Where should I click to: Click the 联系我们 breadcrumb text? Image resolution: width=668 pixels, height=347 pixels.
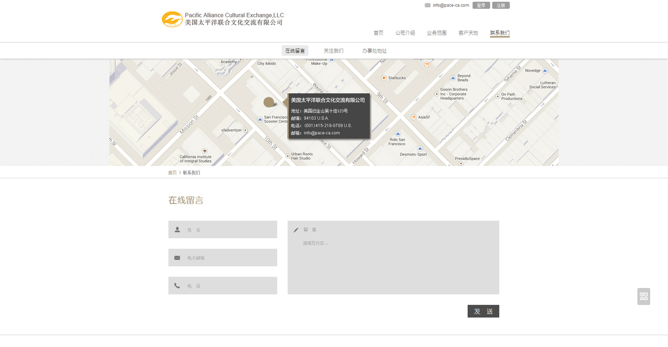[191, 172]
